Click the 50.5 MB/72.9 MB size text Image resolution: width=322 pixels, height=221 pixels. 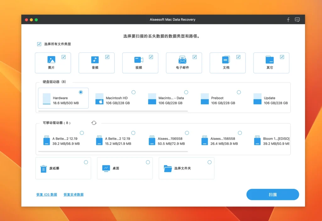pos(171,144)
